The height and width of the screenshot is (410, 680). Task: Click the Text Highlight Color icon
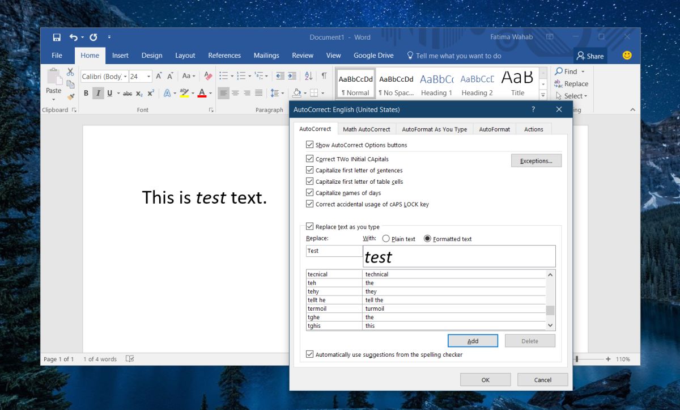(x=183, y=92)
